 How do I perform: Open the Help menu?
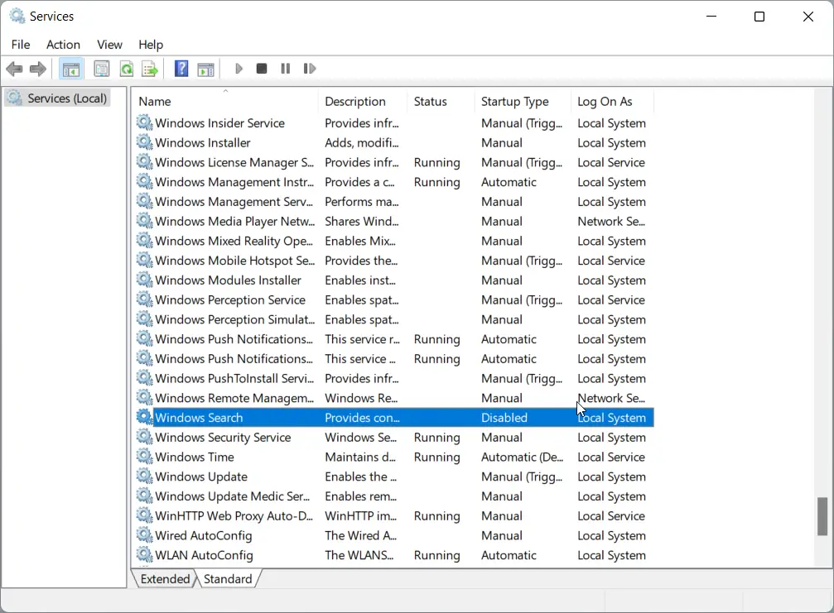(x=151, y=45)
